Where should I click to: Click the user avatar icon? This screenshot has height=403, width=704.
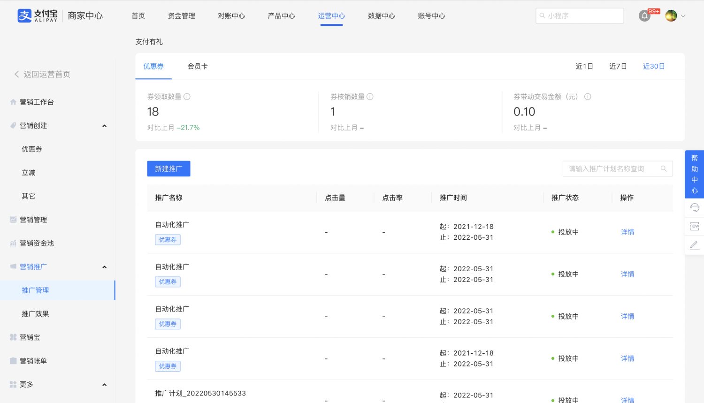[671, 16]
